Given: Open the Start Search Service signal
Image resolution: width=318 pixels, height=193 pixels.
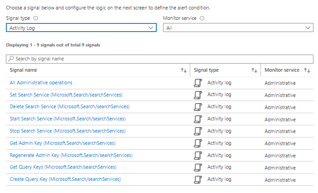Looking at the screenshot, I should pyautogui.click(x=67, y=119).
